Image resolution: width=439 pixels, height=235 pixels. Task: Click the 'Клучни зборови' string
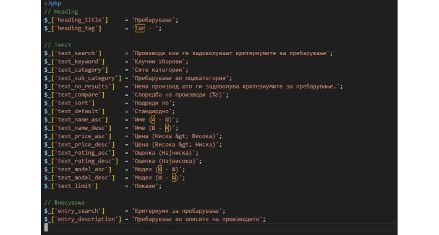pyautogui.click(x=158, y=62)
